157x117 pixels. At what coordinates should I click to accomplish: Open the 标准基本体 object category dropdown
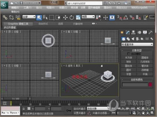(137, 44)
